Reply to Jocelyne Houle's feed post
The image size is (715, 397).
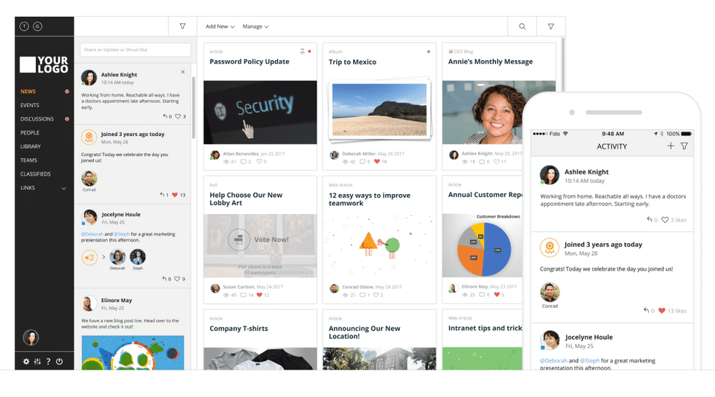(165, 279)
